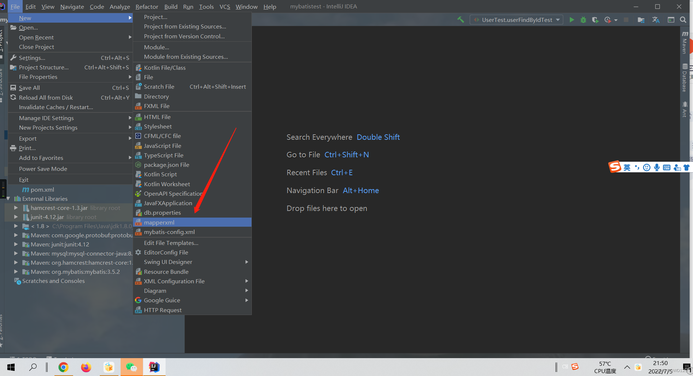The height and width of the screenshot is (376, 693).
Task: Open Firefox from the taskbar
Action: pos(86,367)
